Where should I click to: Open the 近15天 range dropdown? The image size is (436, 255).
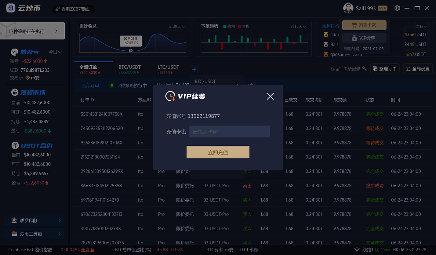coord(298,27)
